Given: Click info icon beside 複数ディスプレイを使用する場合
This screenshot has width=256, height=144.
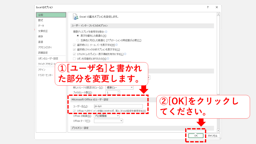Looking at the screenshot, I should tap(106, 32).
